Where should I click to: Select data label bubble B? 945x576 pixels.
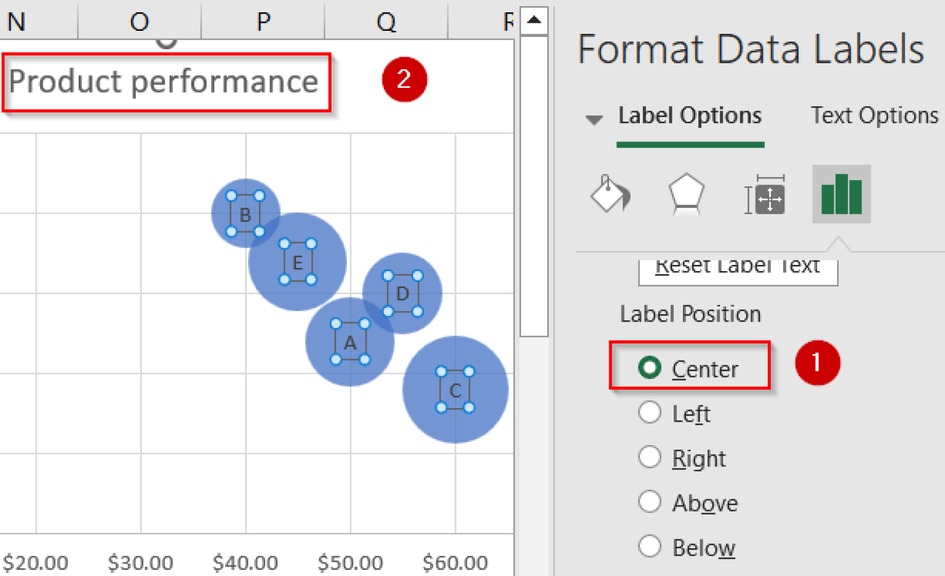click(245, 215)
